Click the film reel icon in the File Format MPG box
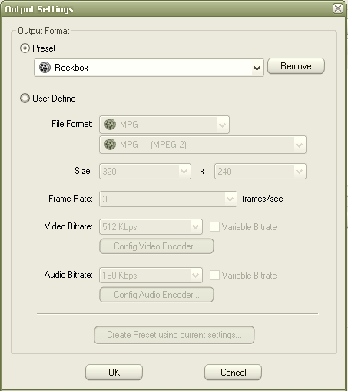The height and width of the screenshot is (391, 348). point(110,125)
